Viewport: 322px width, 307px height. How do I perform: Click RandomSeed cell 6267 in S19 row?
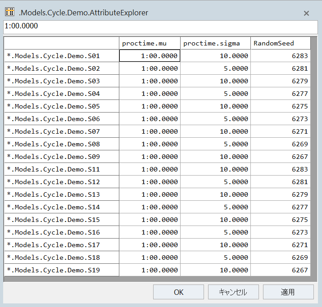coord(281,270)
